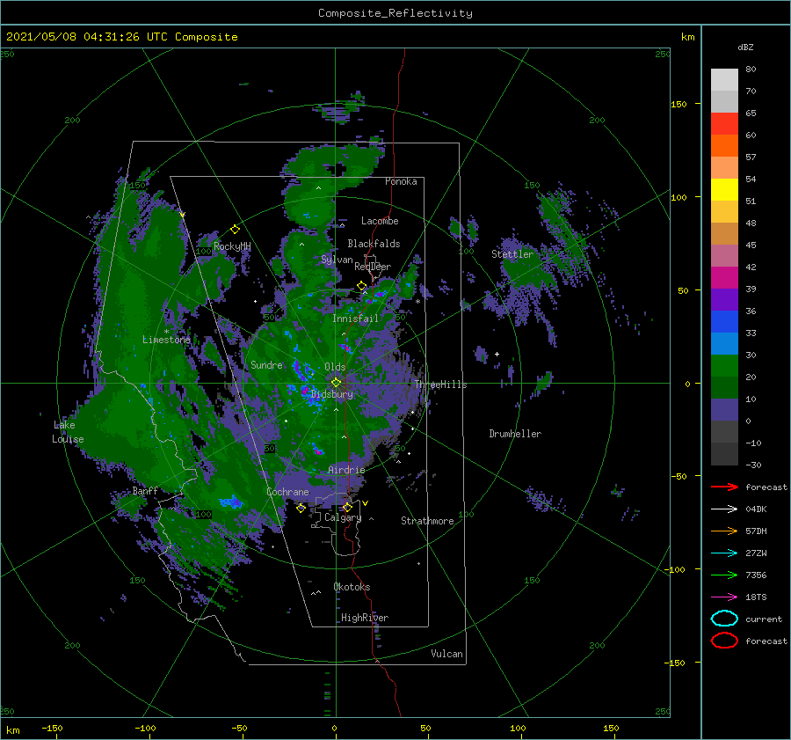791x740 pixels.
Task: Click the blue storm cell southwest of Cochrane
Action: pyautogui.click(x=230, y=502)
